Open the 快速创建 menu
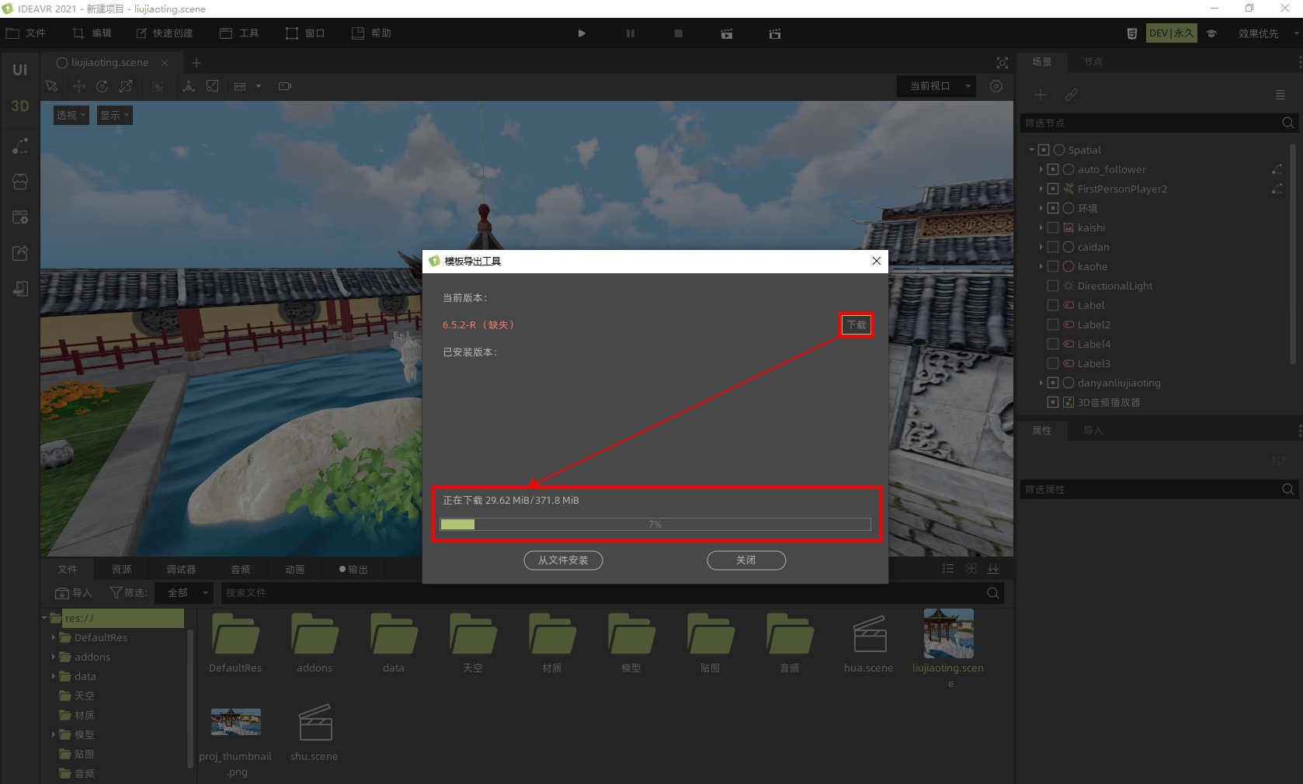The width and height of the screenshot is (1303, 784). click(x=165, y=33)
